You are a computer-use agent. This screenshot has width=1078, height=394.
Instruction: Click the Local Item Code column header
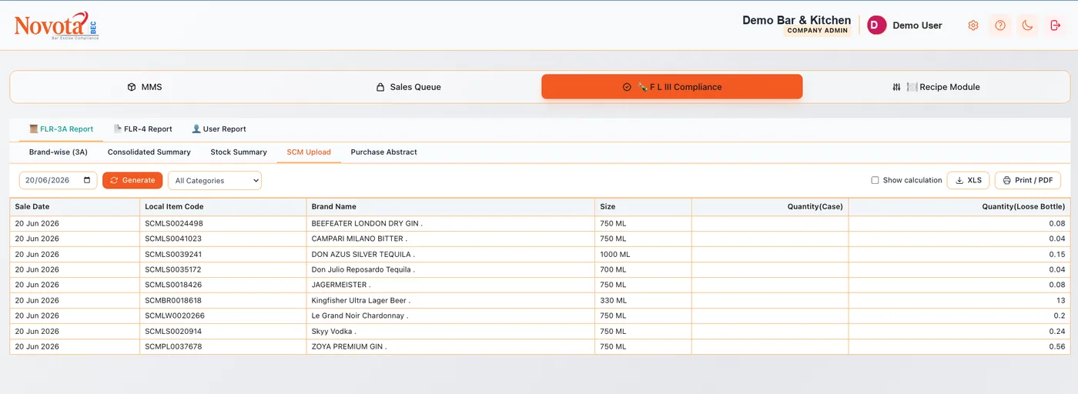[x=223, y=207]
